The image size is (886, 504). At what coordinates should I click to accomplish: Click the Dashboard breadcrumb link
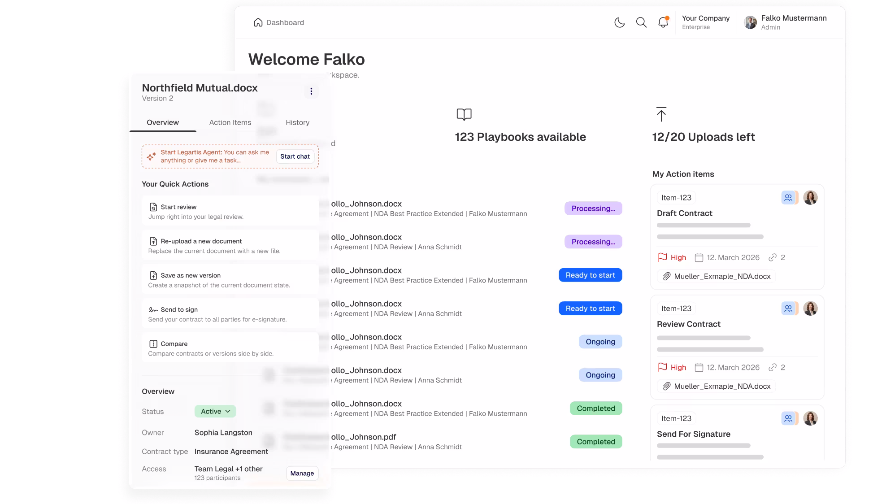tap(285, 22)
